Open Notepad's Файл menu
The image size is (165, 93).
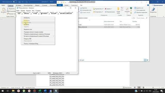18,11
